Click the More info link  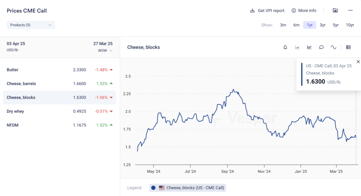click(304, 11)
